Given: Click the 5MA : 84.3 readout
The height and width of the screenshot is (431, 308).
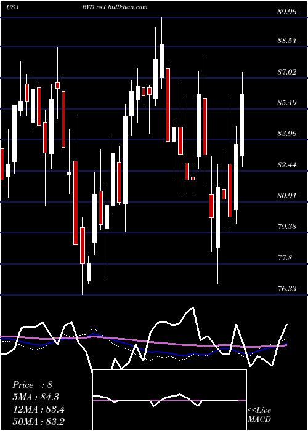Looking at the screenshot, I should coord(36,397).
